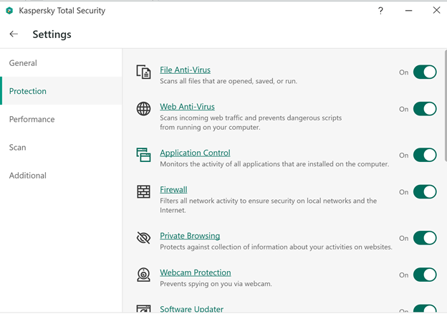Open the File Anti-Virus link
Screen dimensions: 447x314
[x=185, y=70]
